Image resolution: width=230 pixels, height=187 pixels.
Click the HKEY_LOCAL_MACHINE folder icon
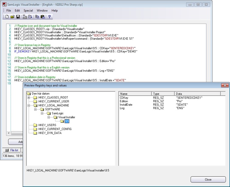pos(35,105)
